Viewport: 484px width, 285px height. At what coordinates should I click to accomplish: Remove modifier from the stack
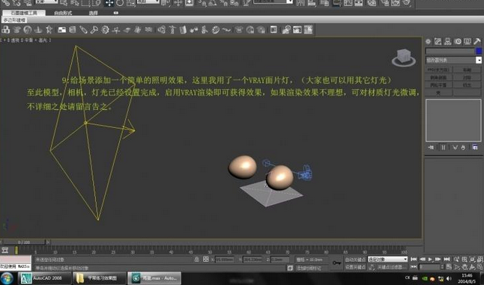click(x=463, y=147)
